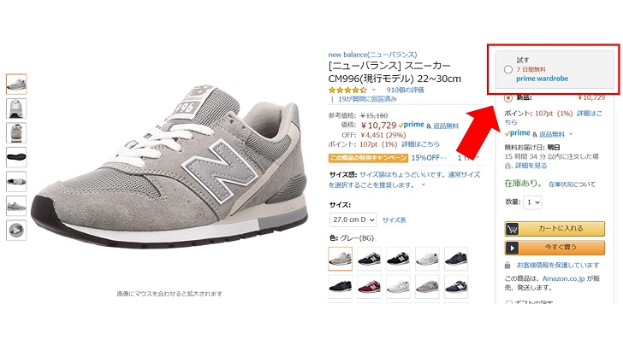Select the 新品 purchase radio button
The image size is (623, 351).
(x=507, y=97)
